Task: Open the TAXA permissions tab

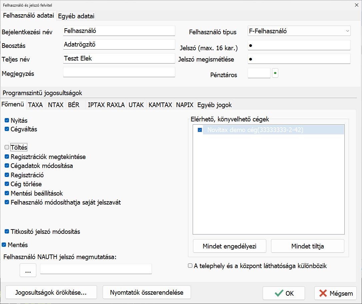Action: point(35,105)
